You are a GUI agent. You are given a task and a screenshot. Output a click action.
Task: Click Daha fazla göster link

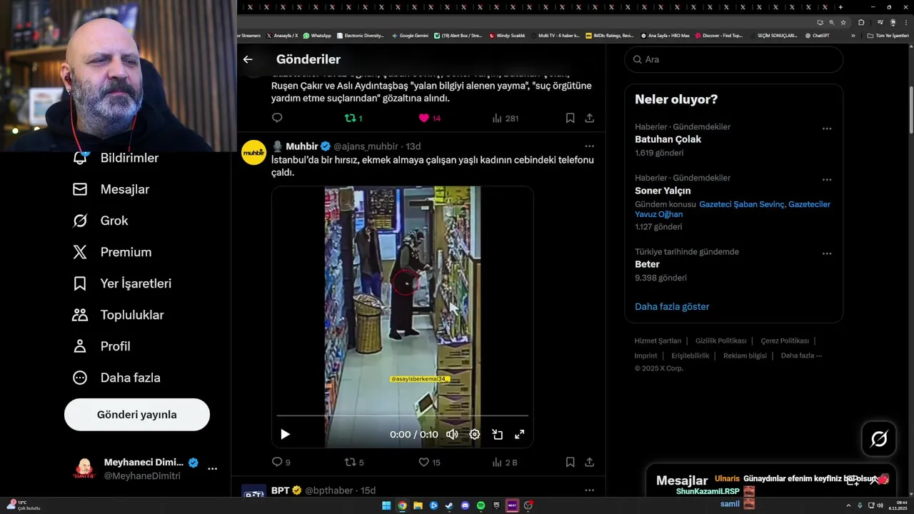[x=672, y=306]
